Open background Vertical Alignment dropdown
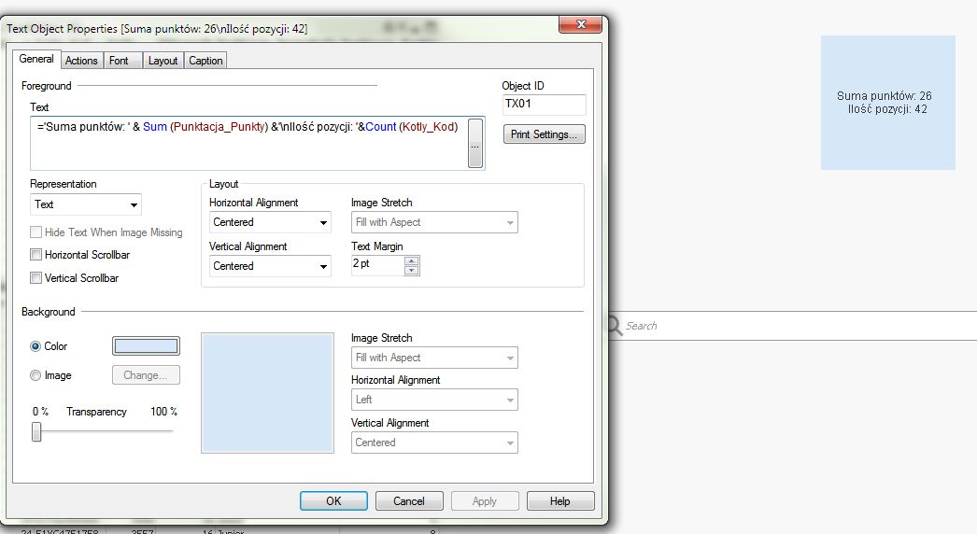Viewport: 977px width, 534px height. coord(434,443)
